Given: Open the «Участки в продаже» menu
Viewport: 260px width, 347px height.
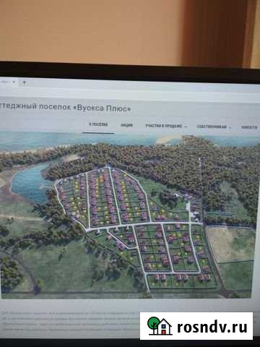Looking at the screenshot, I should pyautogui.click(x=164, y=126).
